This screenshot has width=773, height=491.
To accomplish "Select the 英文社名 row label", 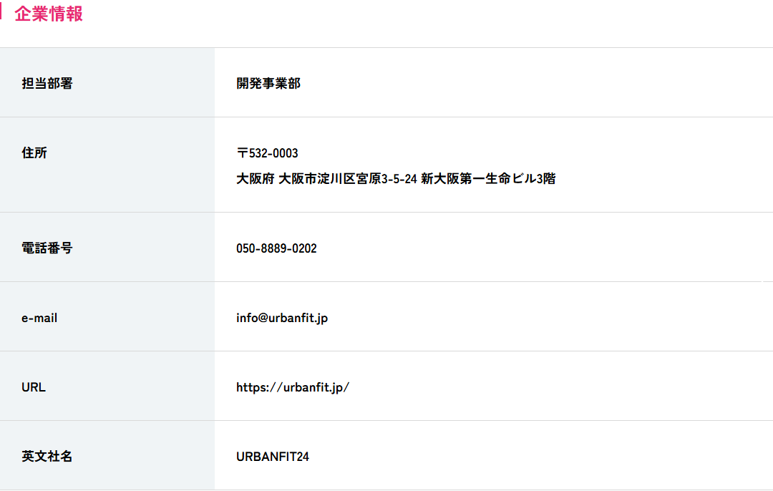I will 47,457.
